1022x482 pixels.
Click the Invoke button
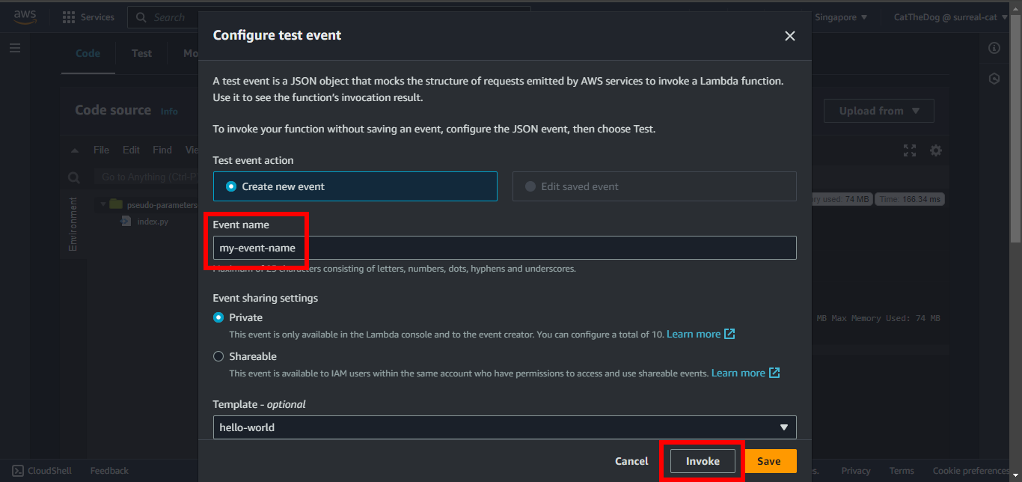coord(703,461)
